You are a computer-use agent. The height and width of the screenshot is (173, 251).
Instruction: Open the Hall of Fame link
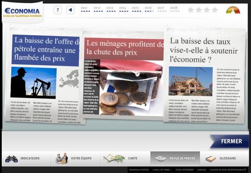coord(162,170)
